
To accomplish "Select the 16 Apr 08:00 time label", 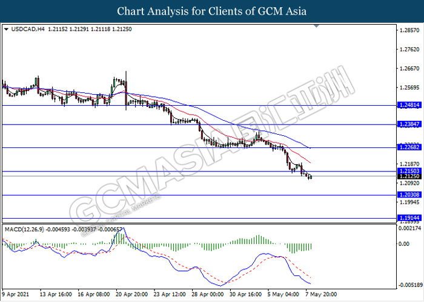I will [94, 294].
